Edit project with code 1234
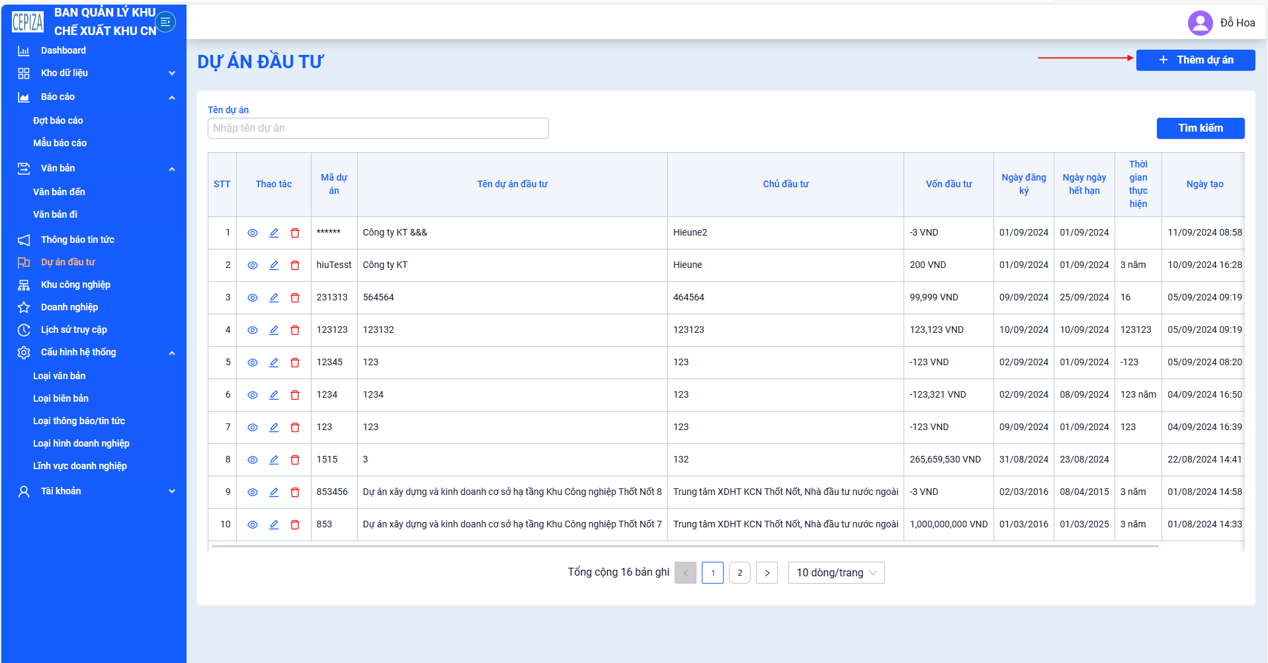The image size is (1268, 663). [274, 395]
